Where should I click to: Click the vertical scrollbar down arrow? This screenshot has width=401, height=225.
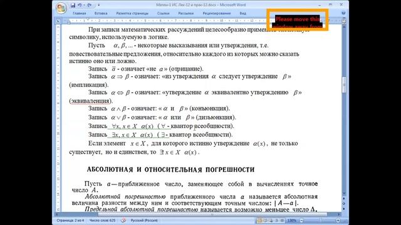[344, 193]
